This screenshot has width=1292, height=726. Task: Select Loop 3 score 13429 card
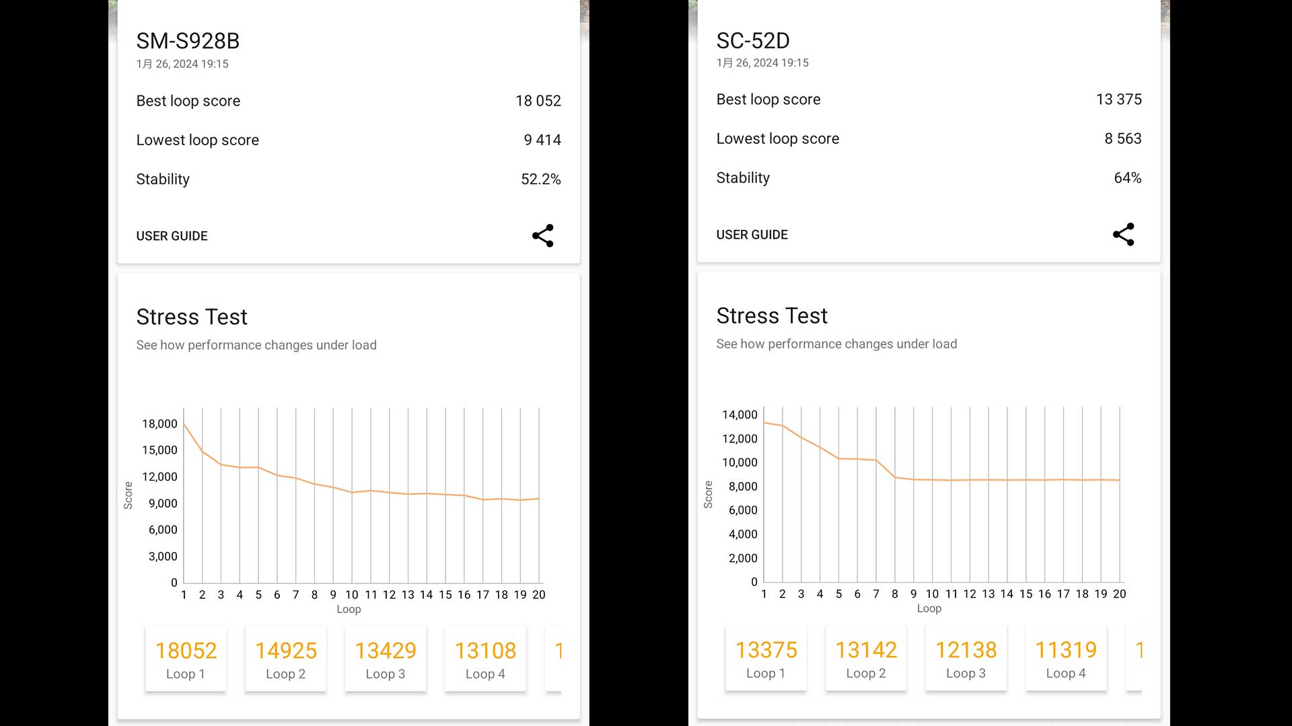coord(386,659)
